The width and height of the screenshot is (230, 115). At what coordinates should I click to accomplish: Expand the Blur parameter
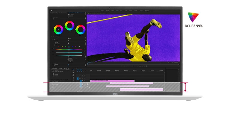point(53,66)
